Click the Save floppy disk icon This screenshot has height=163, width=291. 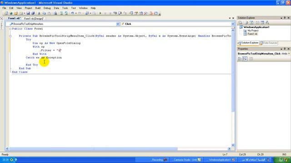click(x=28, y=13)
